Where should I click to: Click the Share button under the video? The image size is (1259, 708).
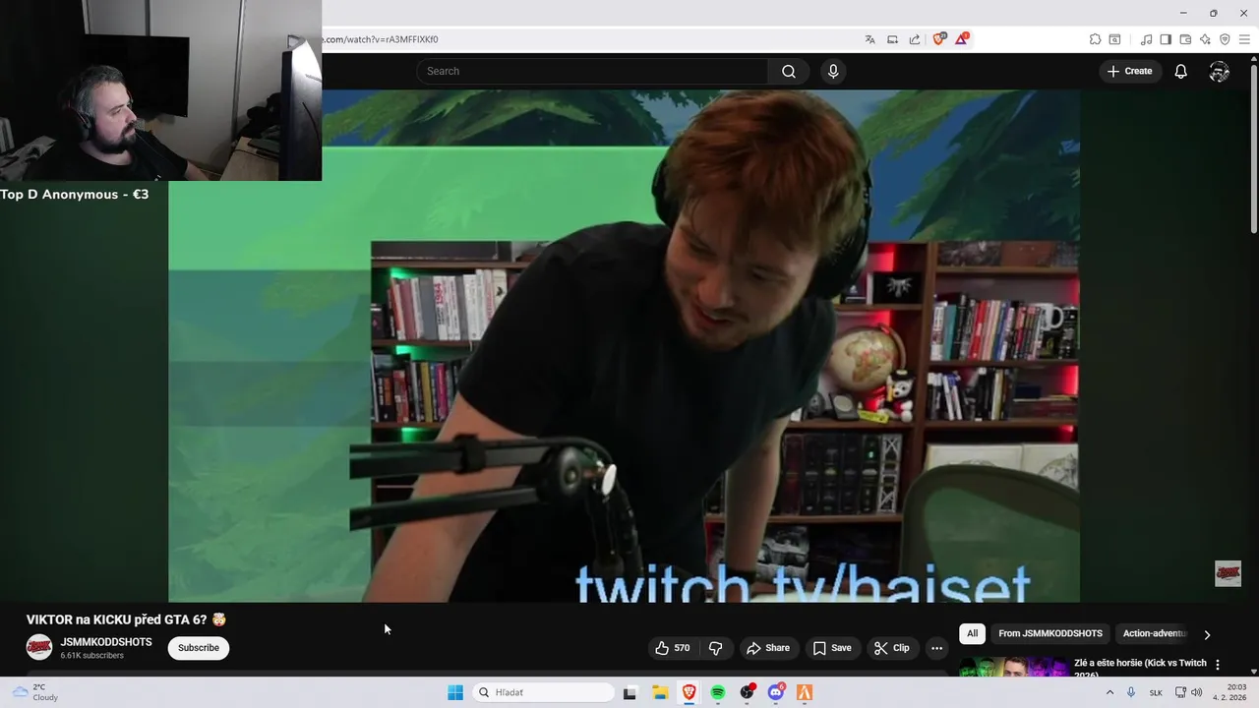(x=768, y=648)
